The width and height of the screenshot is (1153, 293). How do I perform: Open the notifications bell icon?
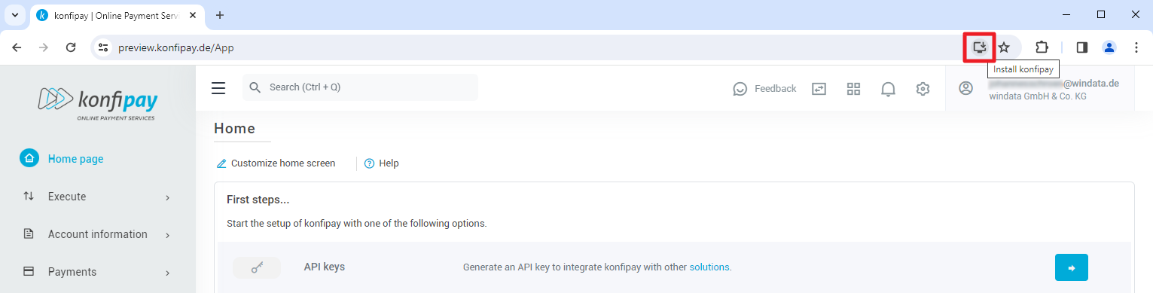pos(889,89)
